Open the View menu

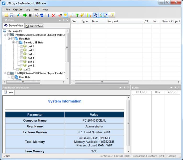tap(36, 10)
